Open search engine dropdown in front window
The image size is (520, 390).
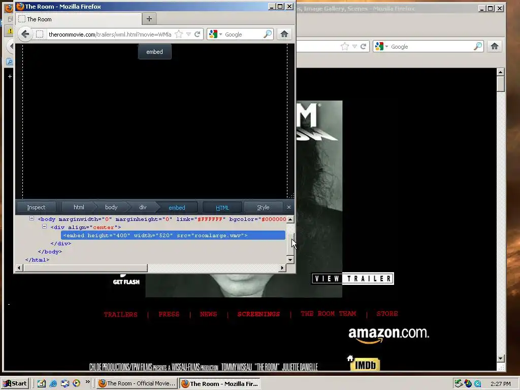pos(220,34)
